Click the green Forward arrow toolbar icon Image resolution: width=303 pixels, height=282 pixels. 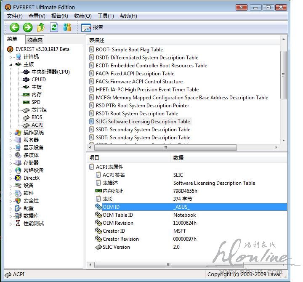[28, 27]
